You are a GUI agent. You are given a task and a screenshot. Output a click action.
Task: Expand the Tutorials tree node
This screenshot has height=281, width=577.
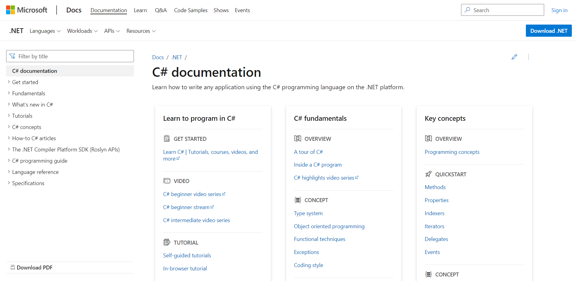(x=9, y=116)
